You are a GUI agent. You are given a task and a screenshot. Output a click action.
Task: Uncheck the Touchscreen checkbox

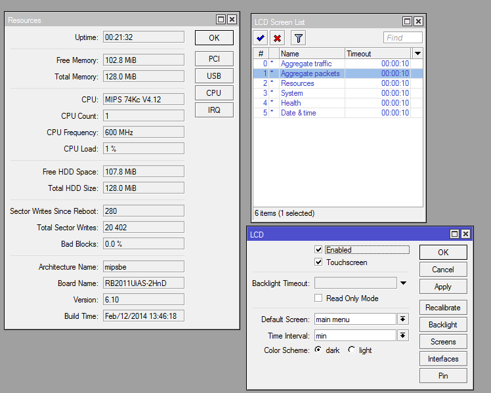coord(318,262)
